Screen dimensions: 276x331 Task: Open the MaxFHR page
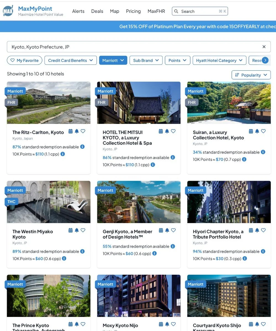coord(156,11)
